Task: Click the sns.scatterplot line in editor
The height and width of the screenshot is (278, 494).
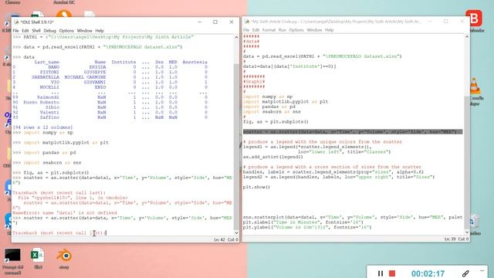Action: (x=353, y=217)
